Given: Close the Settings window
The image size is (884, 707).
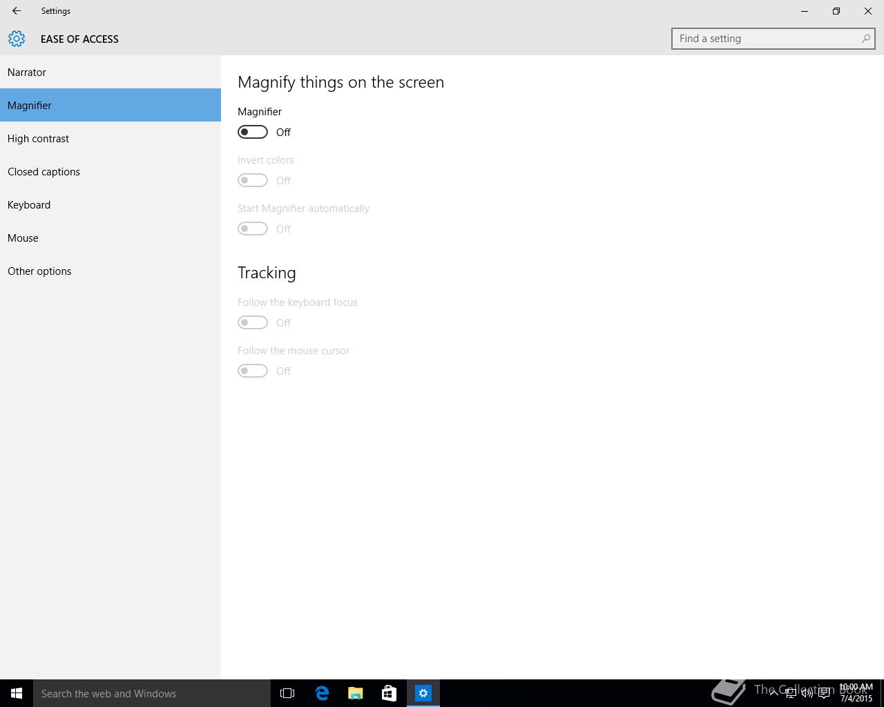Looking at the screenshot, I should pos(868,11).
